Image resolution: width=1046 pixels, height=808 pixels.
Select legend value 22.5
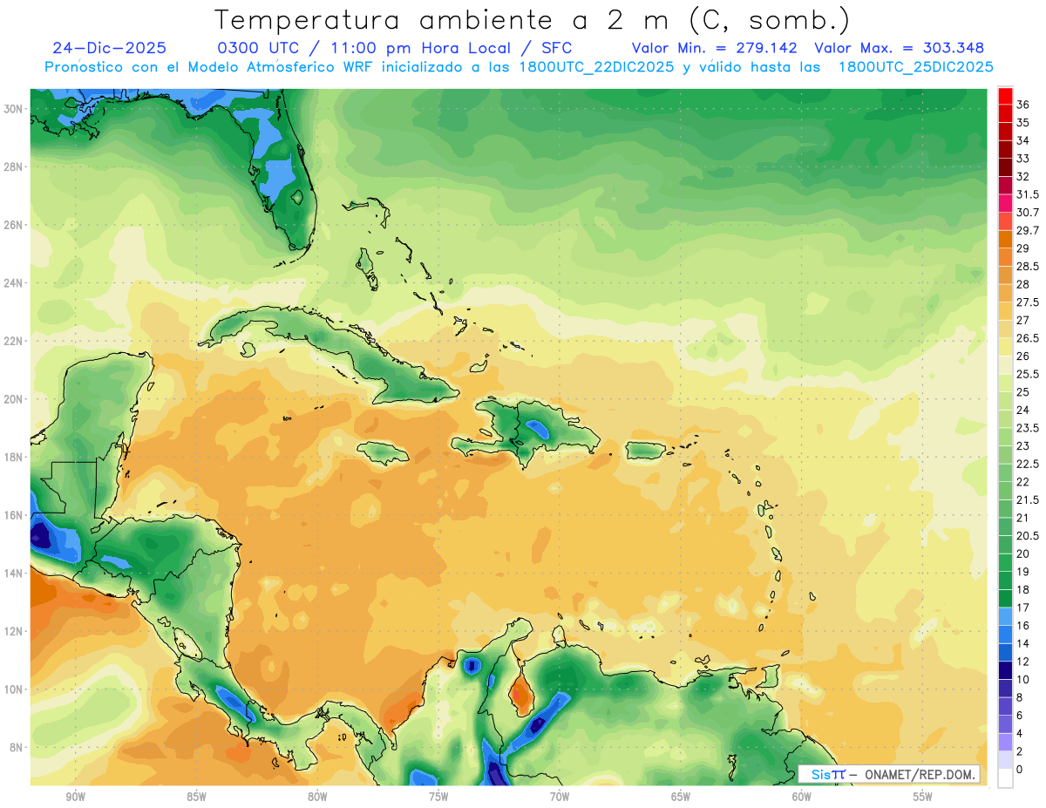[x=1028, y=464]
